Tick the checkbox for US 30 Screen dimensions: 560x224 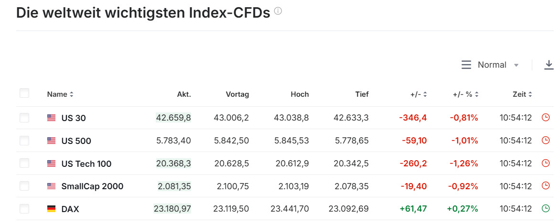(24, 118)
